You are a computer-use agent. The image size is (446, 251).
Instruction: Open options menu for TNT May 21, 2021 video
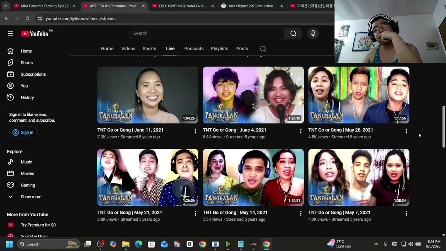[195, 213]
